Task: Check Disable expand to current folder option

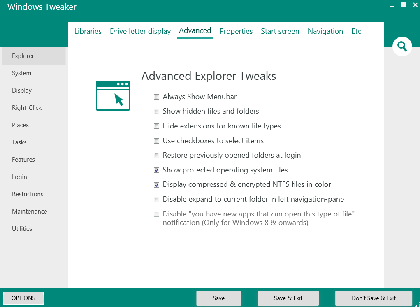Action: (x=156, y=199)
